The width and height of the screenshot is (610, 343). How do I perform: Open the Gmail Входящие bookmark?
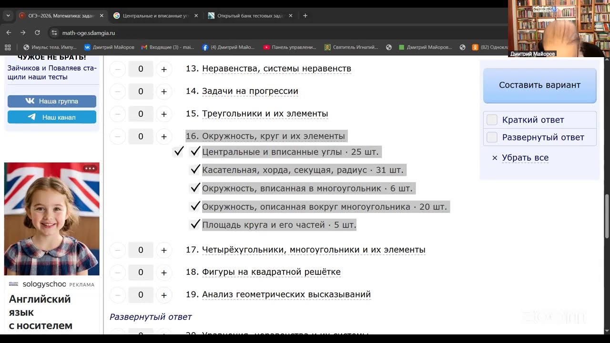click(x=168, y=47)
